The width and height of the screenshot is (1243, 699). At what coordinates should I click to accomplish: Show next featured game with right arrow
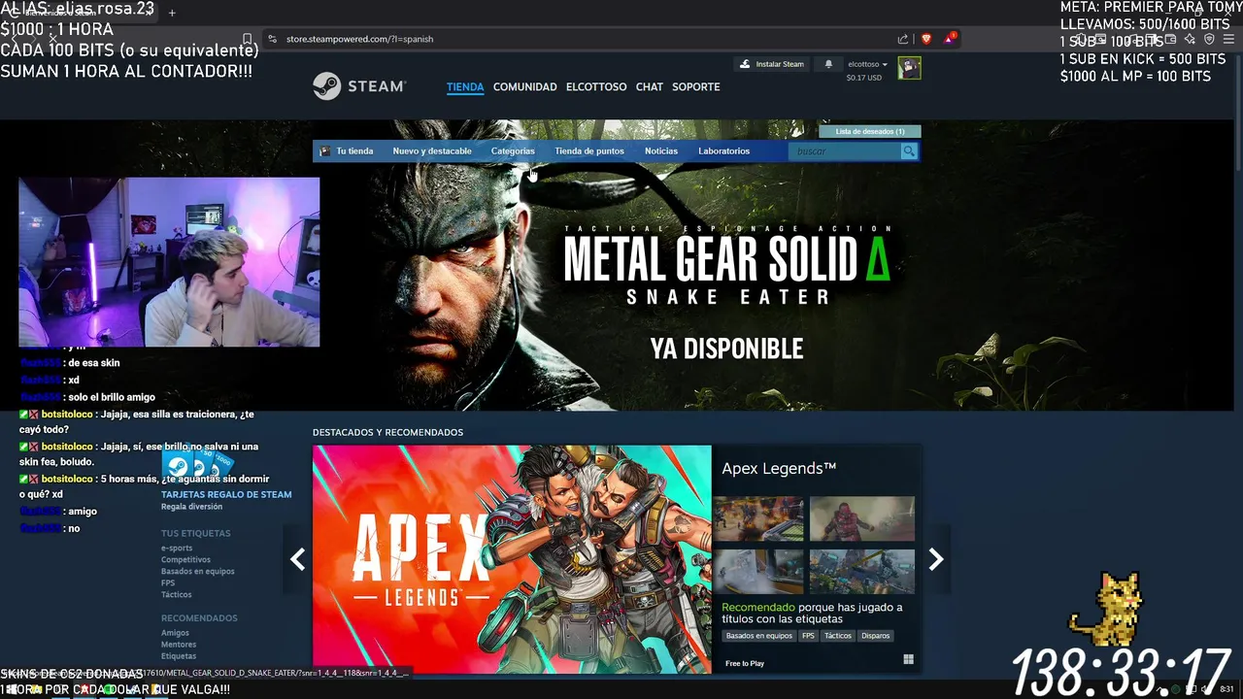[936, 559]
